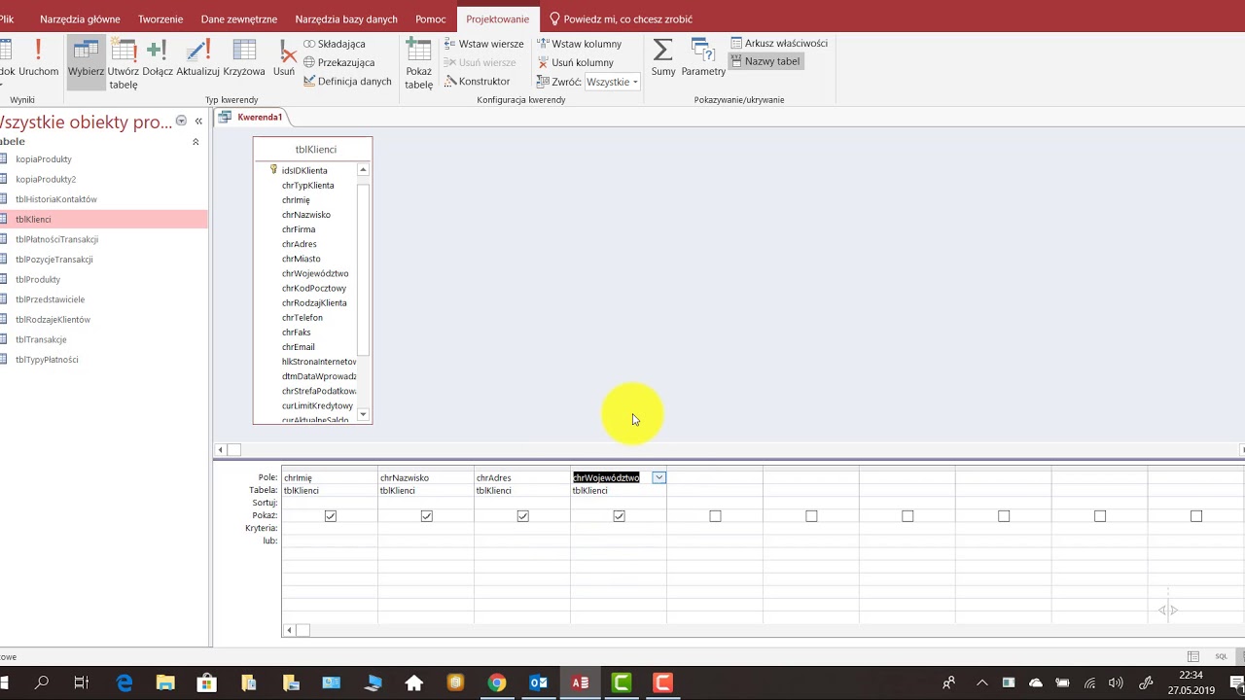Click Wstaw kolumny
The width and height of the screenshot is (1245, 700).
tap(579, 44)
